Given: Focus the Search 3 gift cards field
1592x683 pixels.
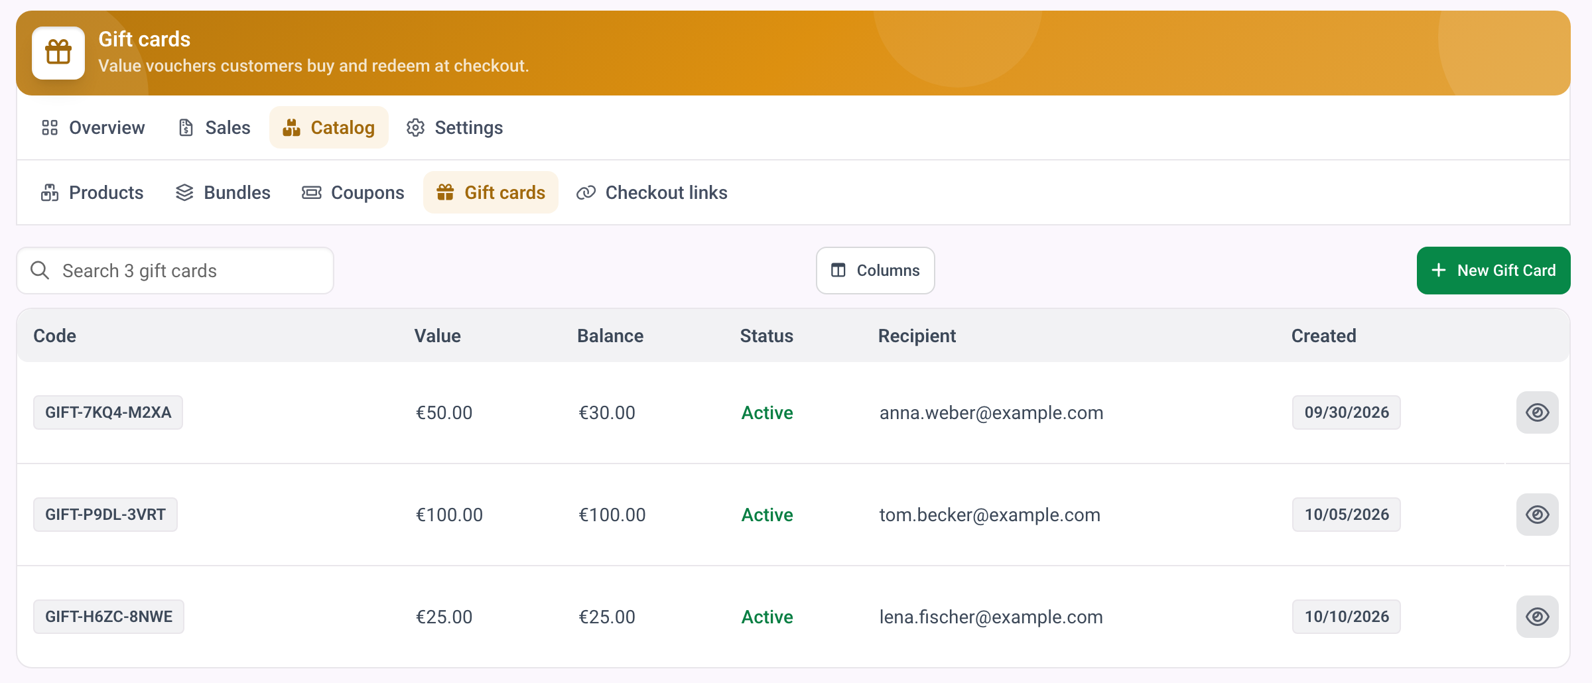Looking at the screenshot, I should [175, 271].
